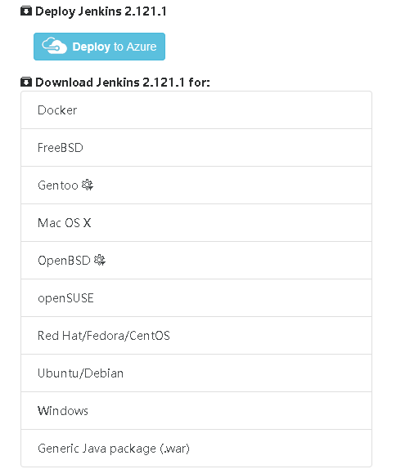This screenshot has height=469, width=396.
Task: Click the cloud icon on Deploy to Azure
Action: 54,46
